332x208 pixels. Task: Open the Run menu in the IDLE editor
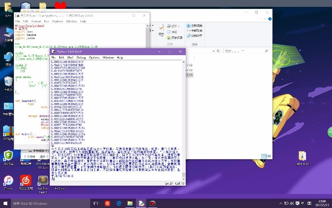(x=45, y=21)
